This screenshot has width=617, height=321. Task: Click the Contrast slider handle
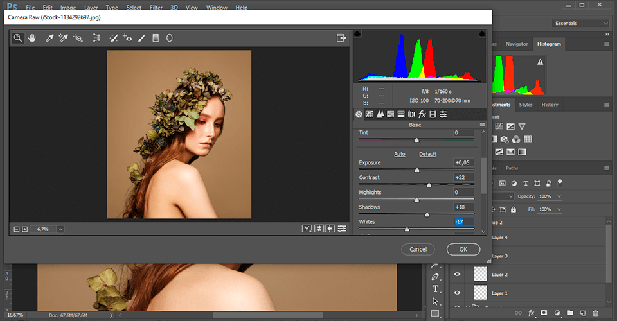[429, 185]
